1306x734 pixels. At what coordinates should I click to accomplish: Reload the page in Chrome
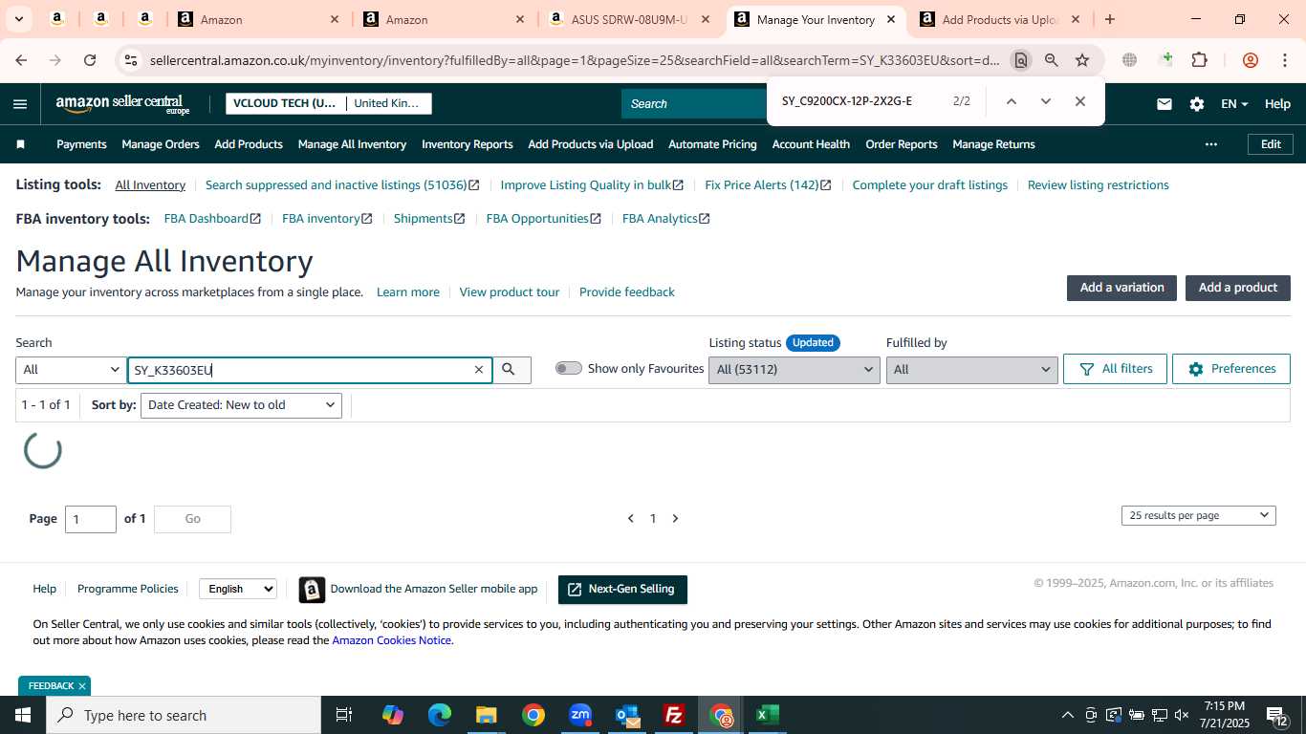point(90,60)
